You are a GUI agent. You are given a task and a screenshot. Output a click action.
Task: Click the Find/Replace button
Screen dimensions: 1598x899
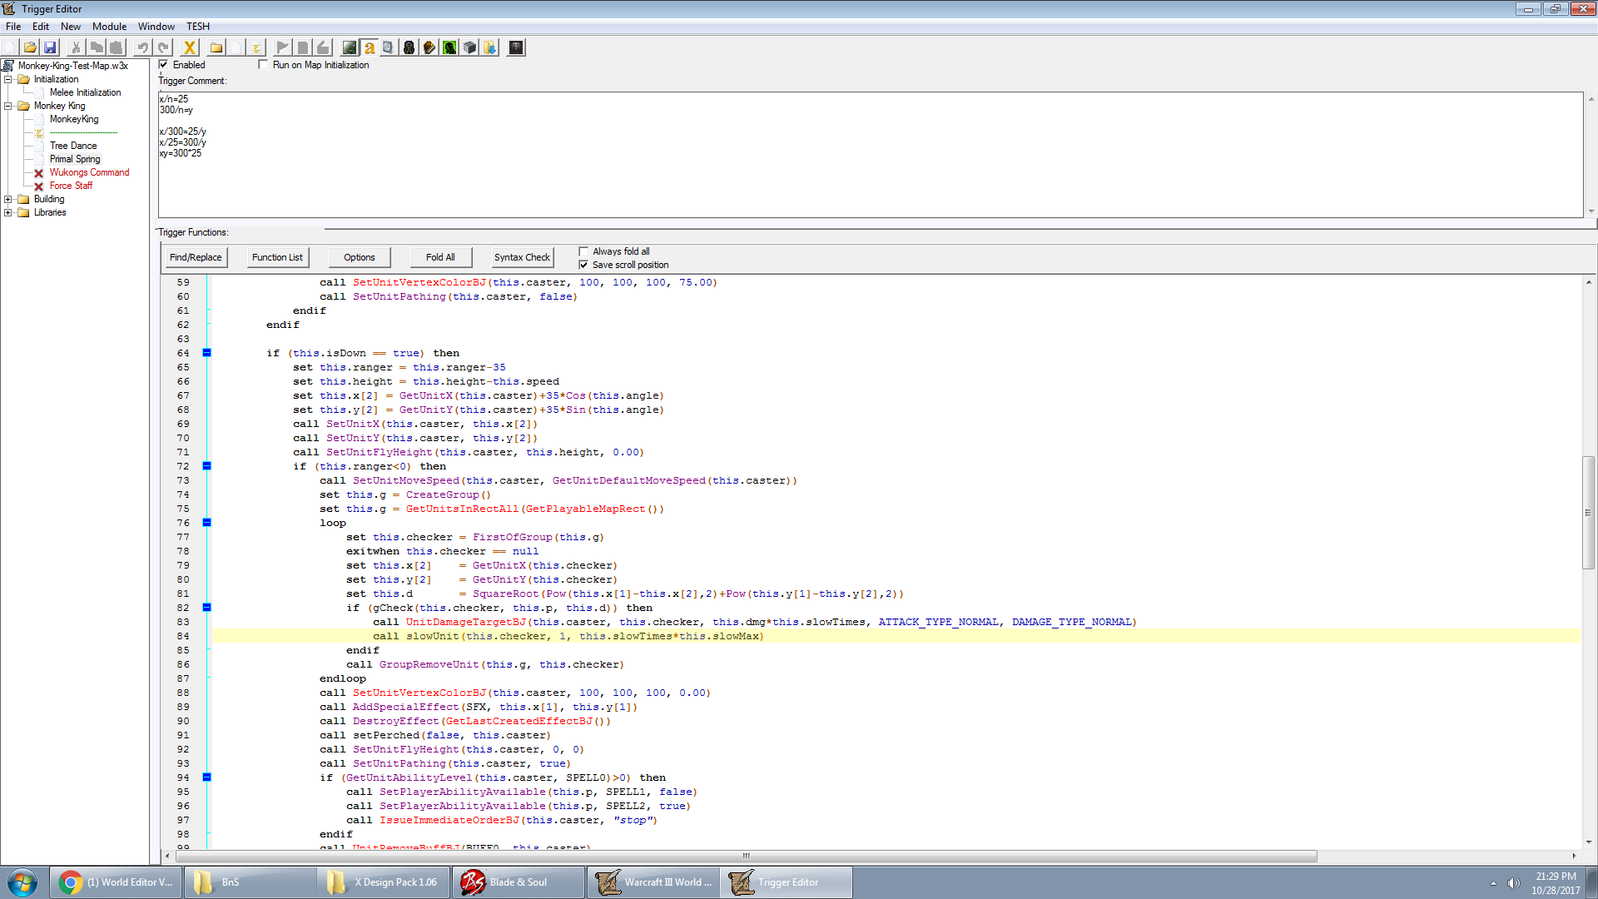click(x=196, y=257)
